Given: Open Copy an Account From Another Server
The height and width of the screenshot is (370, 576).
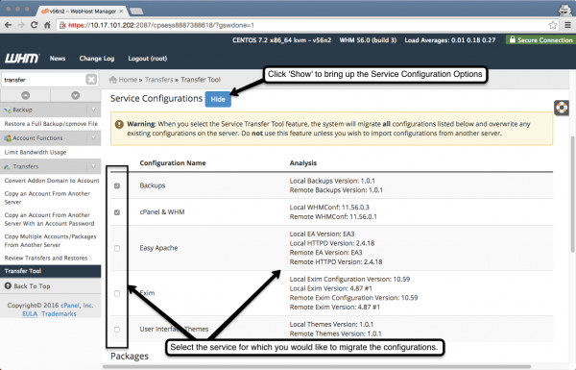Looking at the screenshot, I should point(47,198).
